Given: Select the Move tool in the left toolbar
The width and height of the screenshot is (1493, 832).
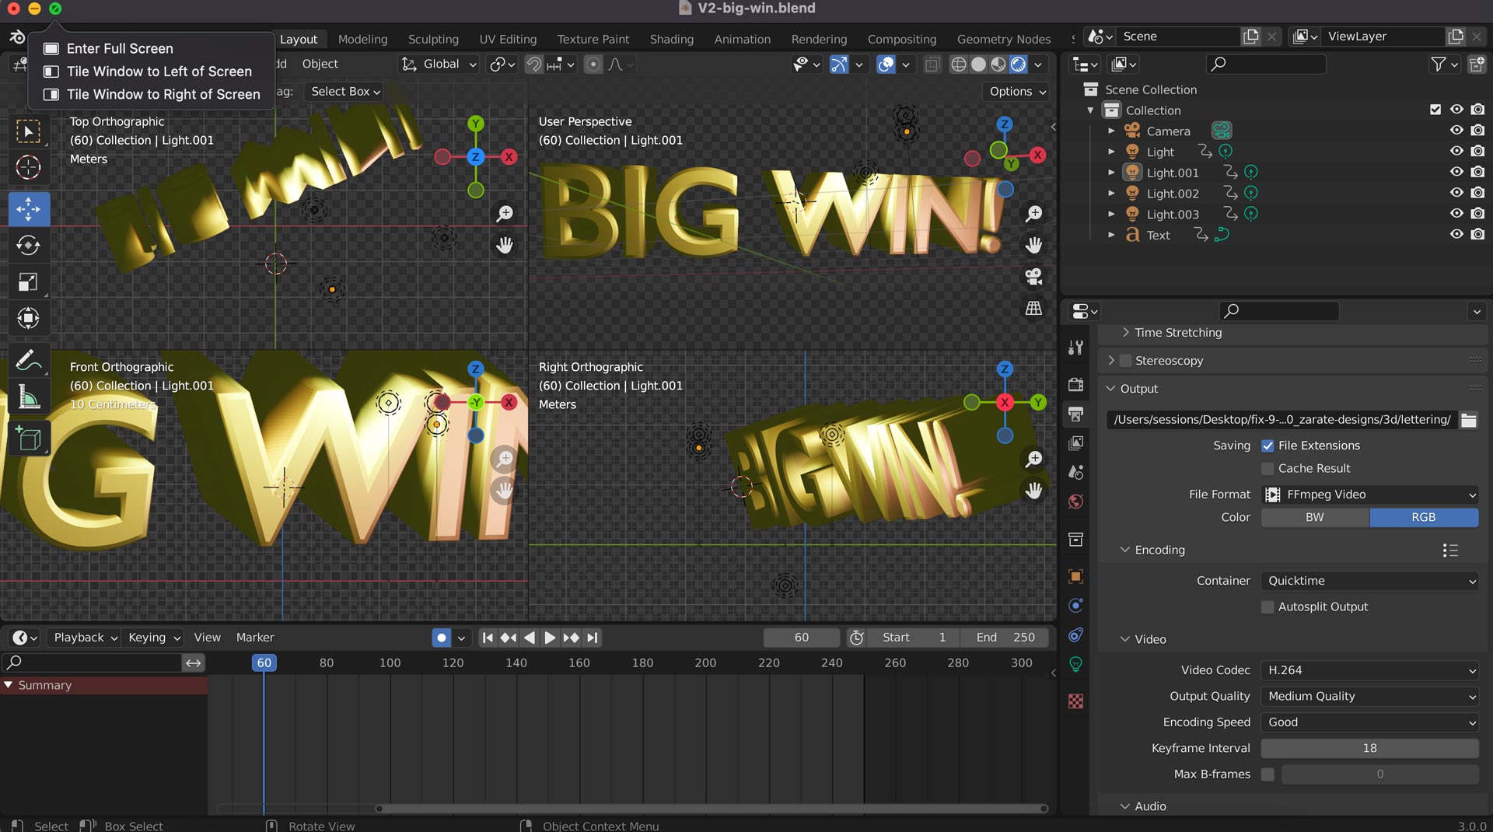Looking at the screenshot, I should tap(29, 209).
